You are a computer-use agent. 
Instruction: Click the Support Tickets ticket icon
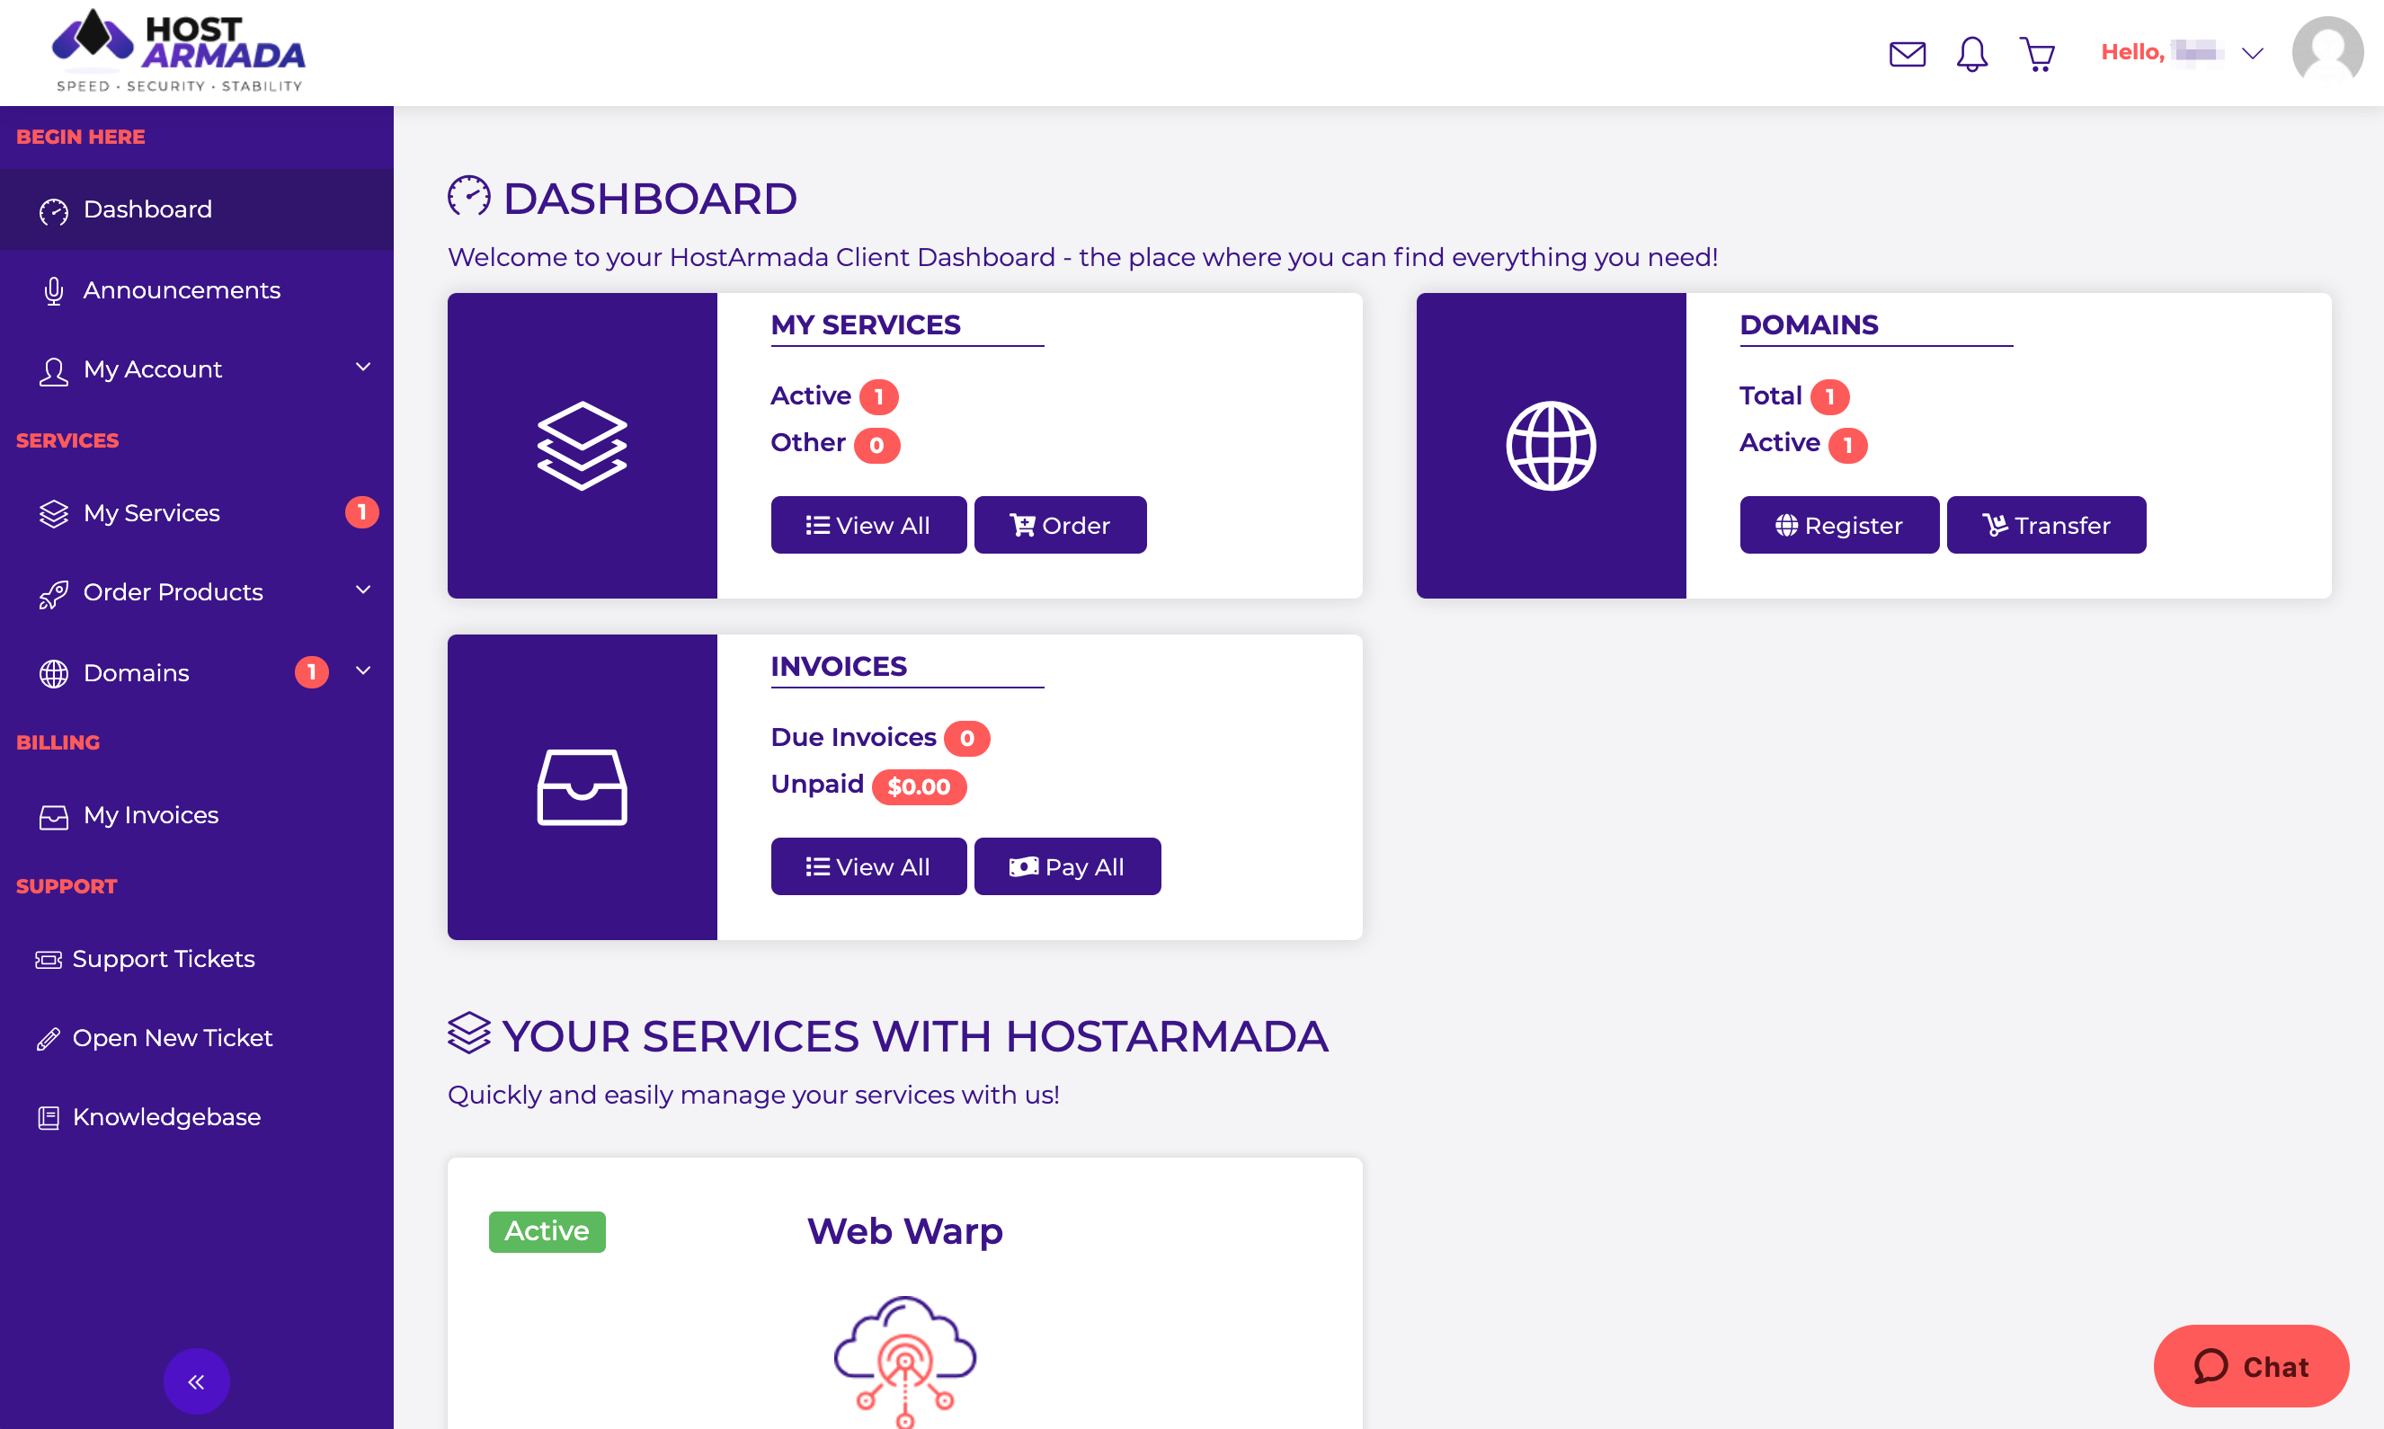[x=49, y=959]
